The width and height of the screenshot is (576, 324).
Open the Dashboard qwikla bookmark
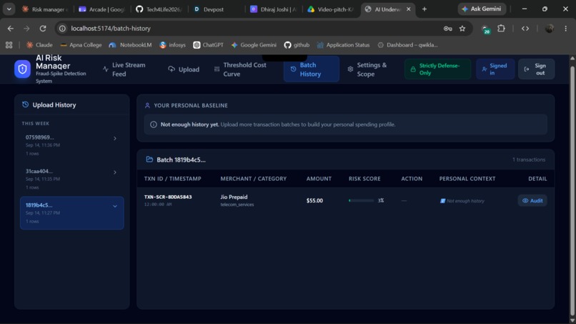point(407,45)
